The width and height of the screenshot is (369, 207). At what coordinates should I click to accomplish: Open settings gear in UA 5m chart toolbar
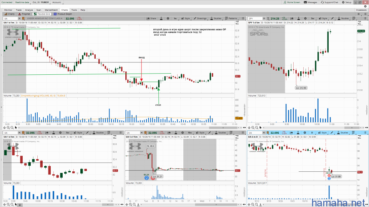point(60,133)
